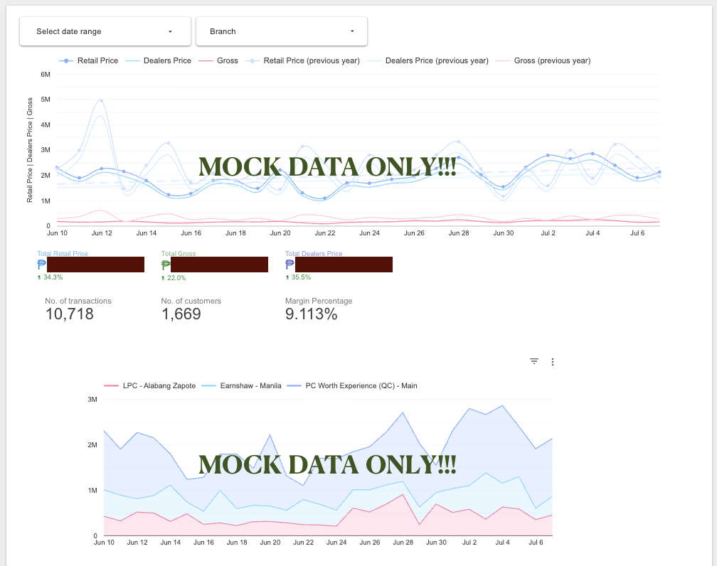Click the Total Gross label
This screenshot has width=717, height=566.
pyautogui.click(x=179, y=253)
